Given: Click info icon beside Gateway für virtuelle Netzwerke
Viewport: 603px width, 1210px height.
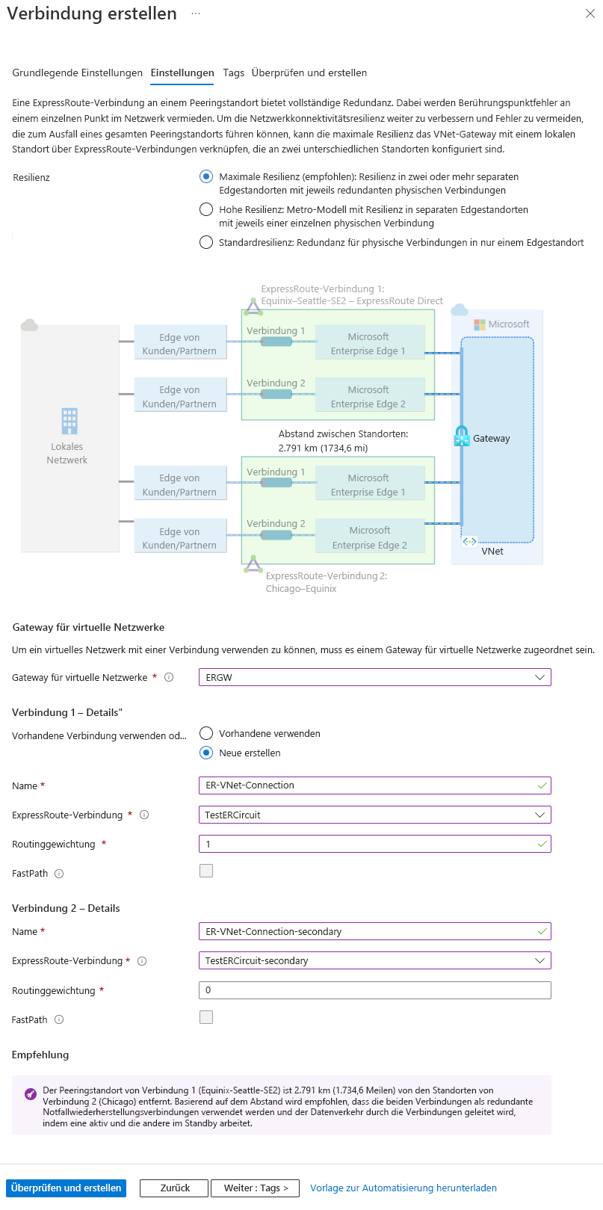Looking at the screenshot, I should point(169,678).
